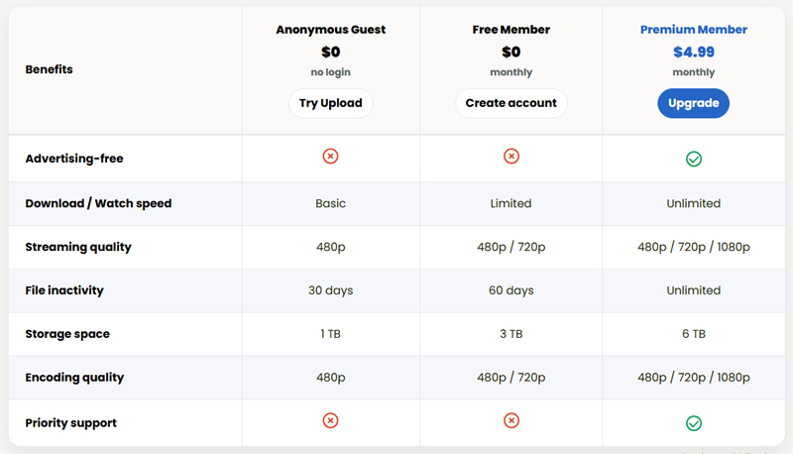This screenshot has height=454, width=793.
Task: Click the $4.99 premium price
Action: (694, 52)
